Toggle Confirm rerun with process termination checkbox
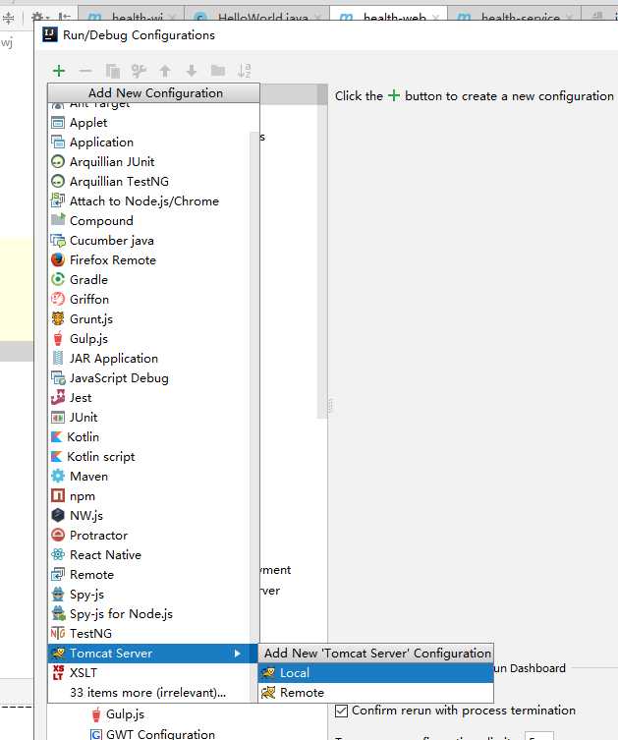618x740 pixels. (341, 711)
